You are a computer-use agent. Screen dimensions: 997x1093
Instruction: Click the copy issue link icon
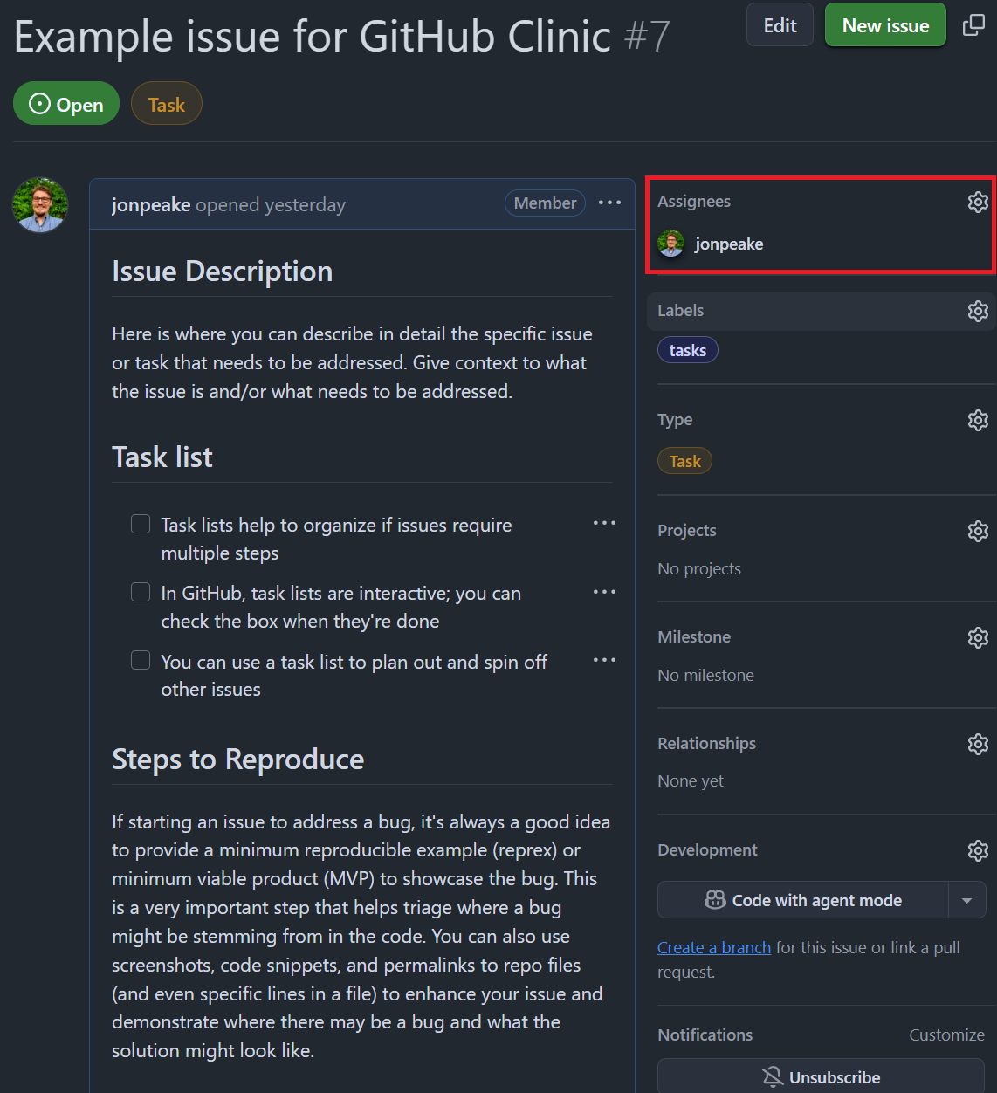[x=973, y=25]
